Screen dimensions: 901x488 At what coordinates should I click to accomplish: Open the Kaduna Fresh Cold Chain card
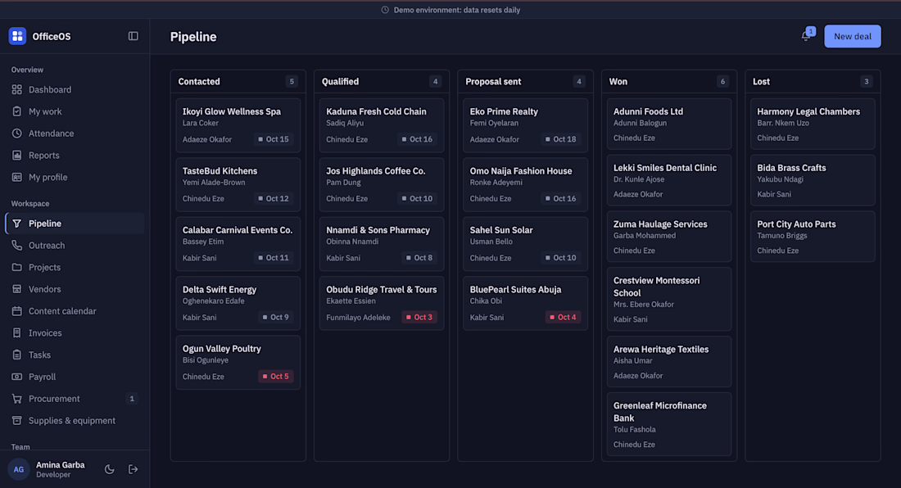point(382,125)
